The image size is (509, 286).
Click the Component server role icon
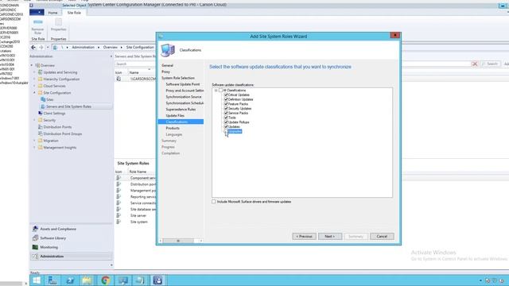tap(119, 178)
